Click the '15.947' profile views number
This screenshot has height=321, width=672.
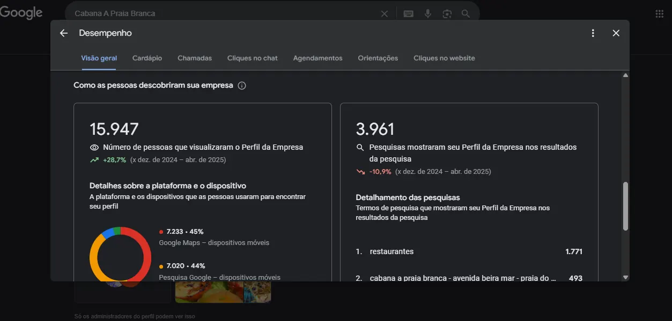click(x=114, y=129)
